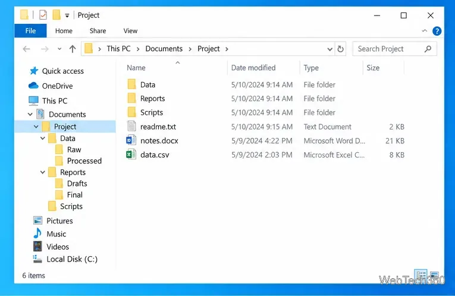Select Processed folder in the navigation tree
Viewport: 455px width, 296px height.
click(84, 161)
